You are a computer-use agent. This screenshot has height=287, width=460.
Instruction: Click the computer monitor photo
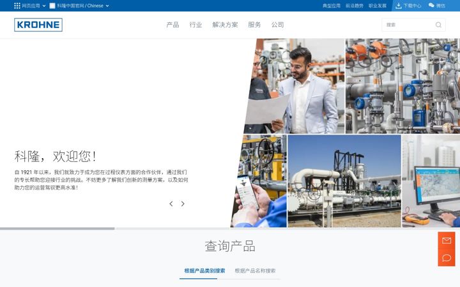[431, 181]
